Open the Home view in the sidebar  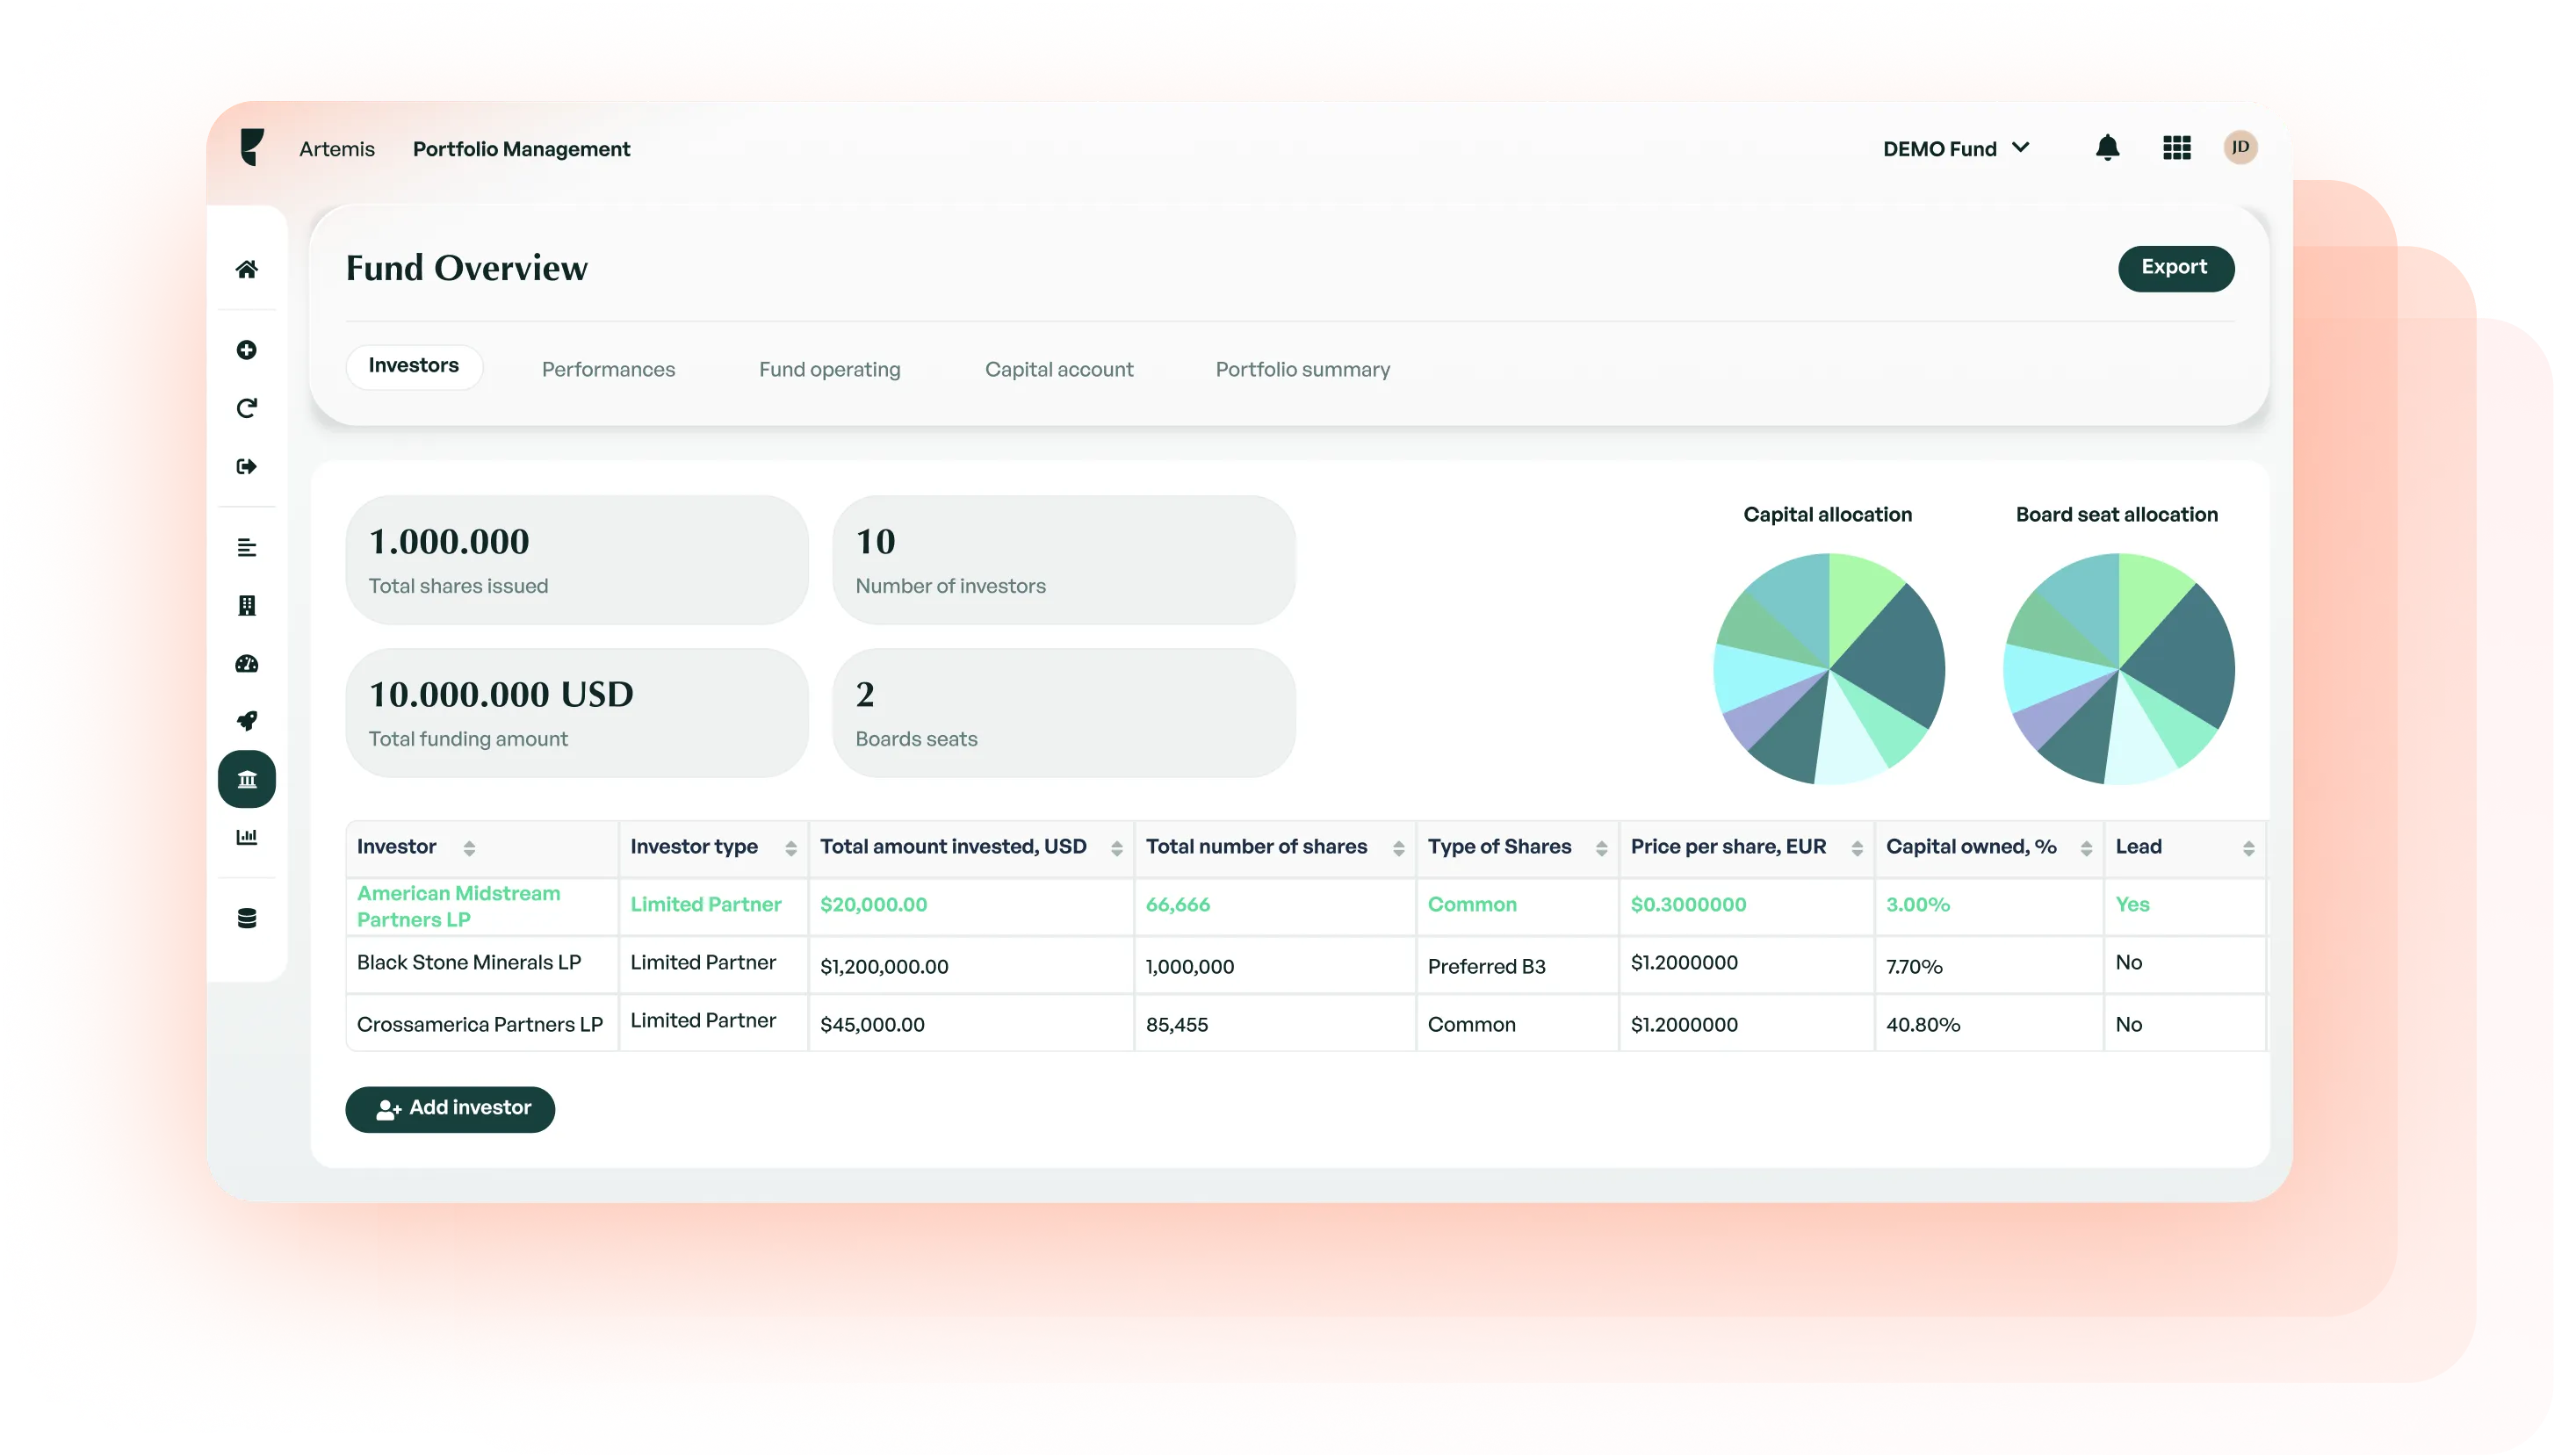point(247,269)
